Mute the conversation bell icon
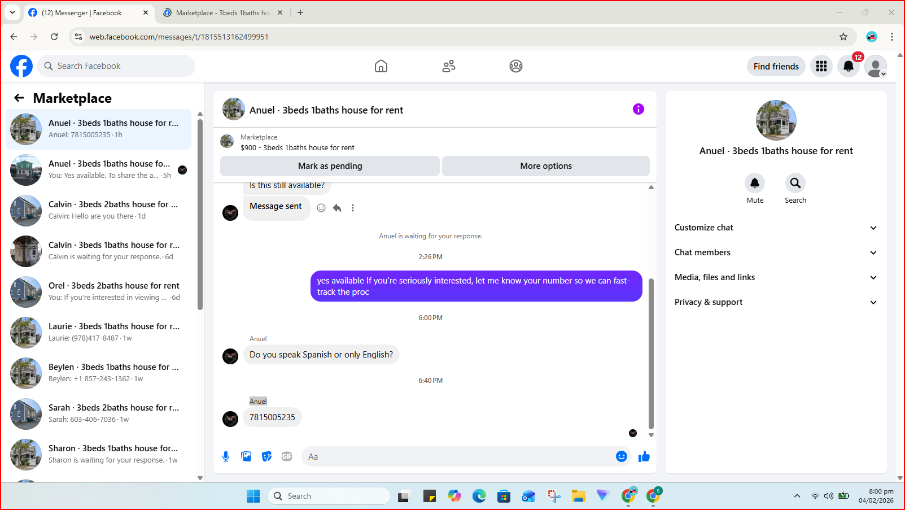Image resolution: width=905 pixels, height=510 pixels. 755,183
